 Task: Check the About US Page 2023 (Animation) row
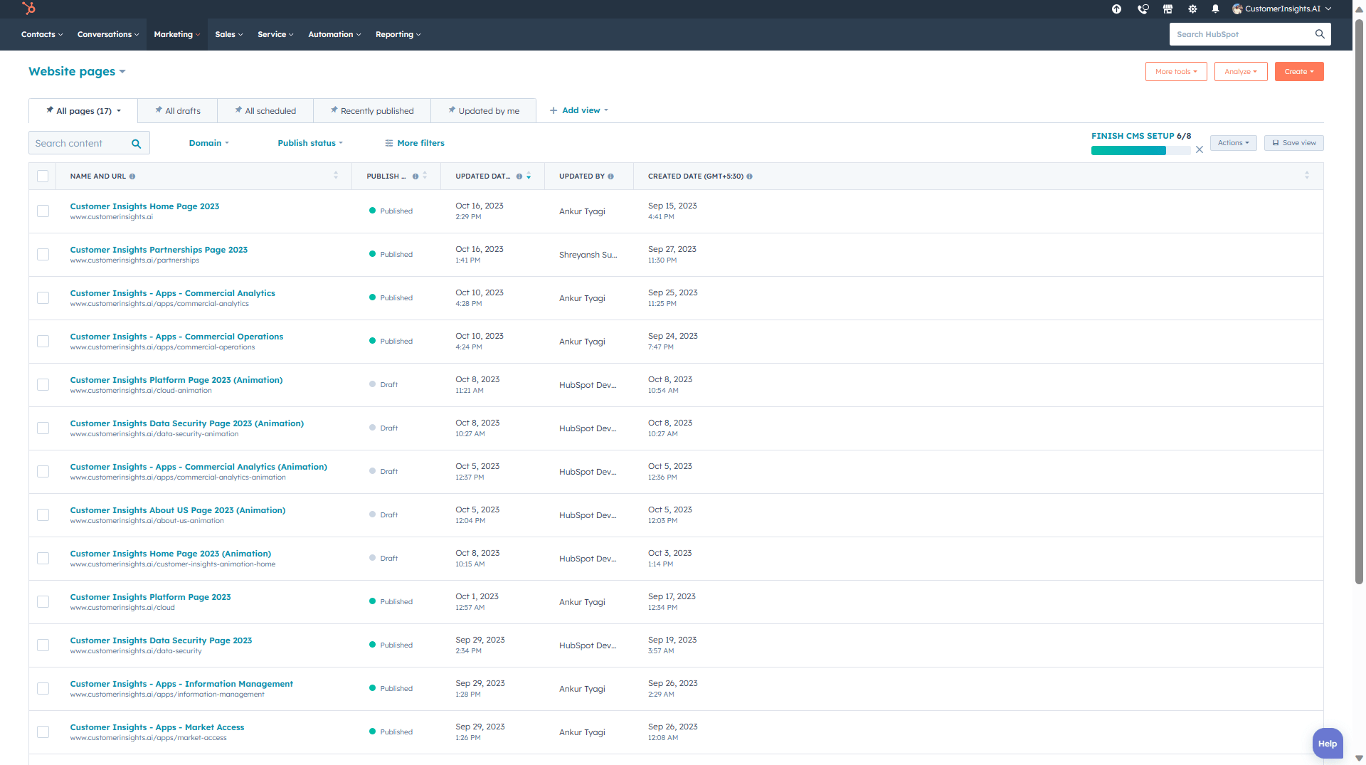tap(43, 515)
